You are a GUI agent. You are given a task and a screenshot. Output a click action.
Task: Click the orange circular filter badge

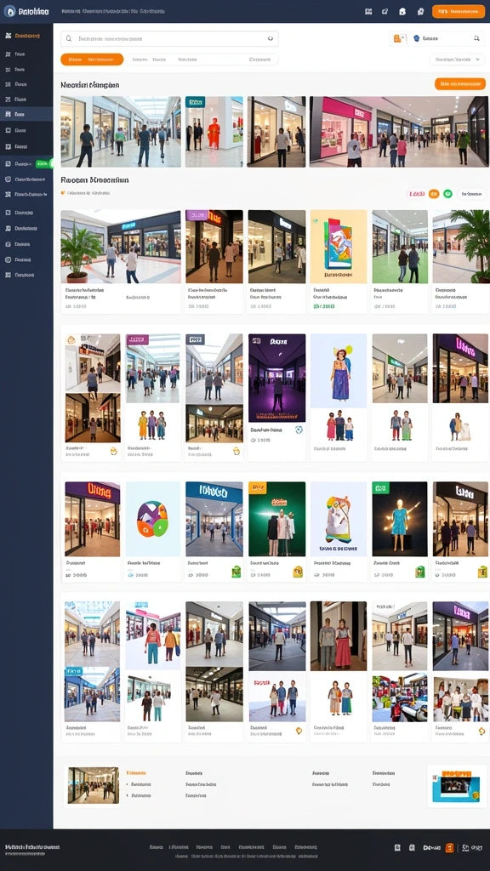coord(434,194)
